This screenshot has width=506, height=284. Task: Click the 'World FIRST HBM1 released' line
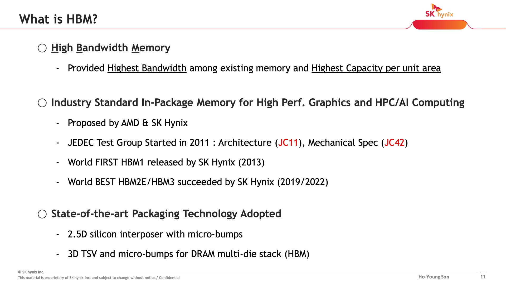point(166,163)
